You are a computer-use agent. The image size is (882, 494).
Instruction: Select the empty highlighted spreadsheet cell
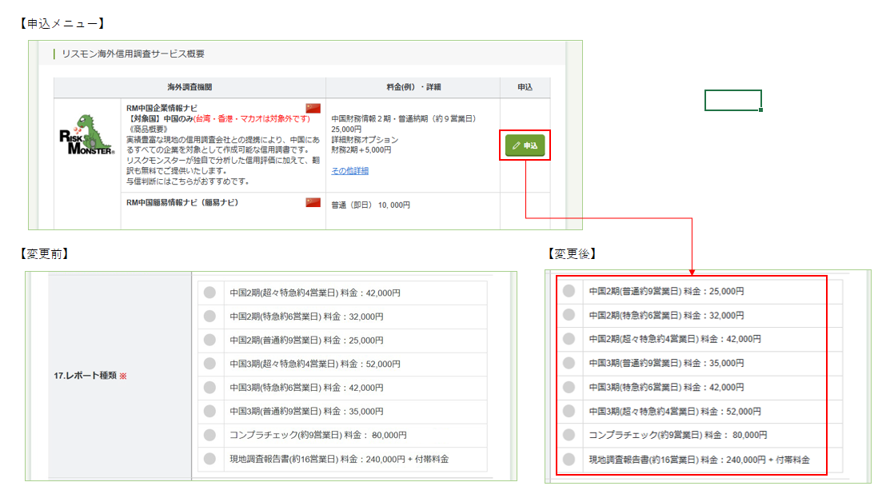pos(732,101)
